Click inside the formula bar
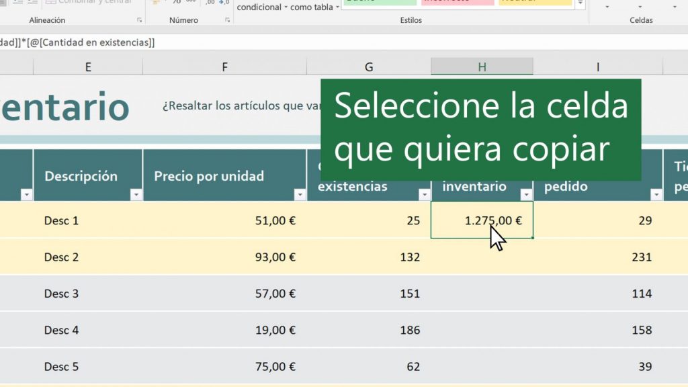This screenshot has width=688, height=387. (x=202, y=42)
